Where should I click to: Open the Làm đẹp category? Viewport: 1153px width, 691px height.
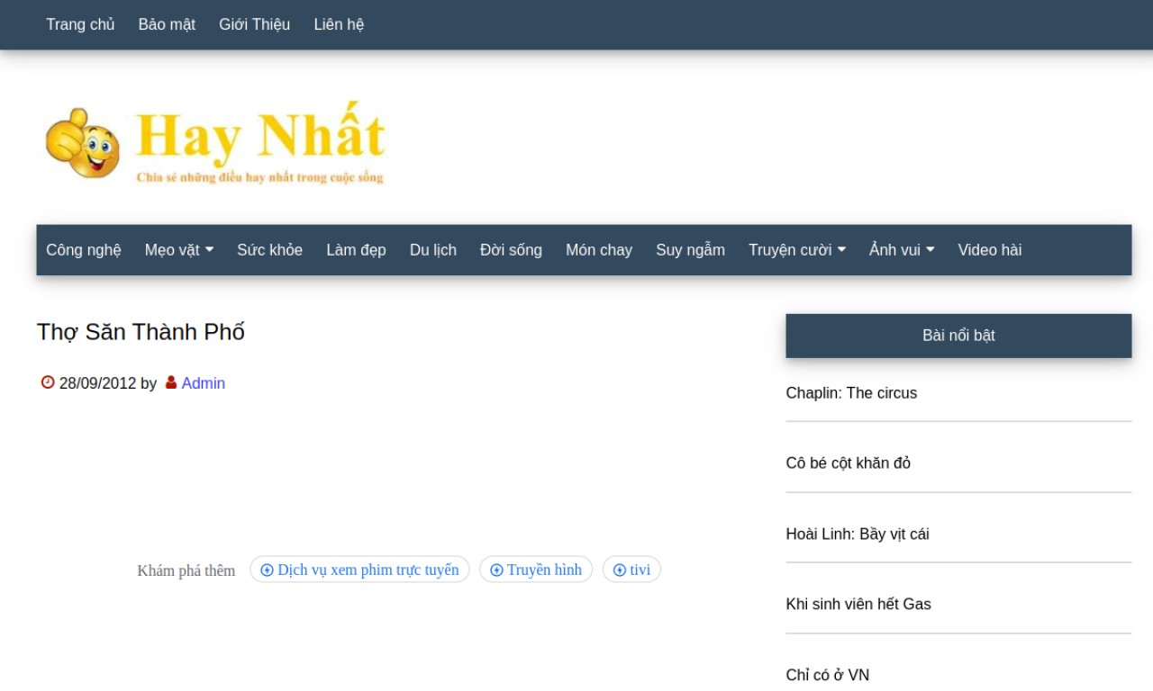[x=356, y=250]
